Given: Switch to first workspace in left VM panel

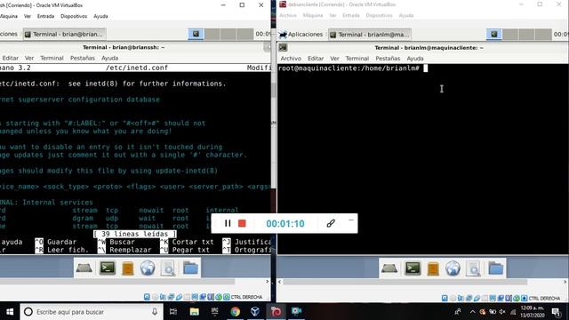Looking at the screenshot, I should (x=196, y=34).
